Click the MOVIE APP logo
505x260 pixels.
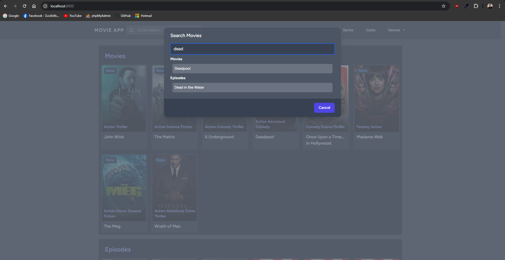109,30
